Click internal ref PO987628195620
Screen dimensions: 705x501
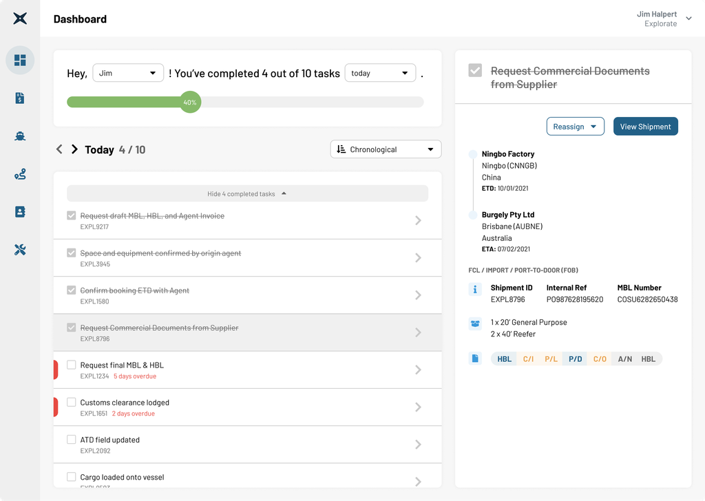pos(575,299)
